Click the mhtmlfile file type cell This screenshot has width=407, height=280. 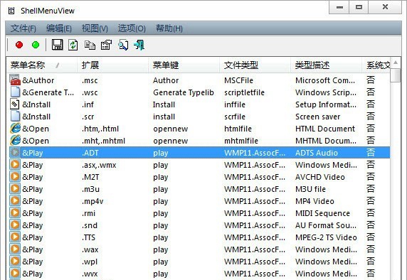[x=241, y=141]
